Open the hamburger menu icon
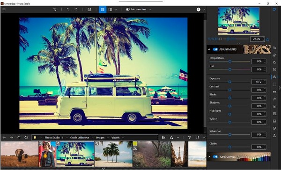 [x=4, y=9]
